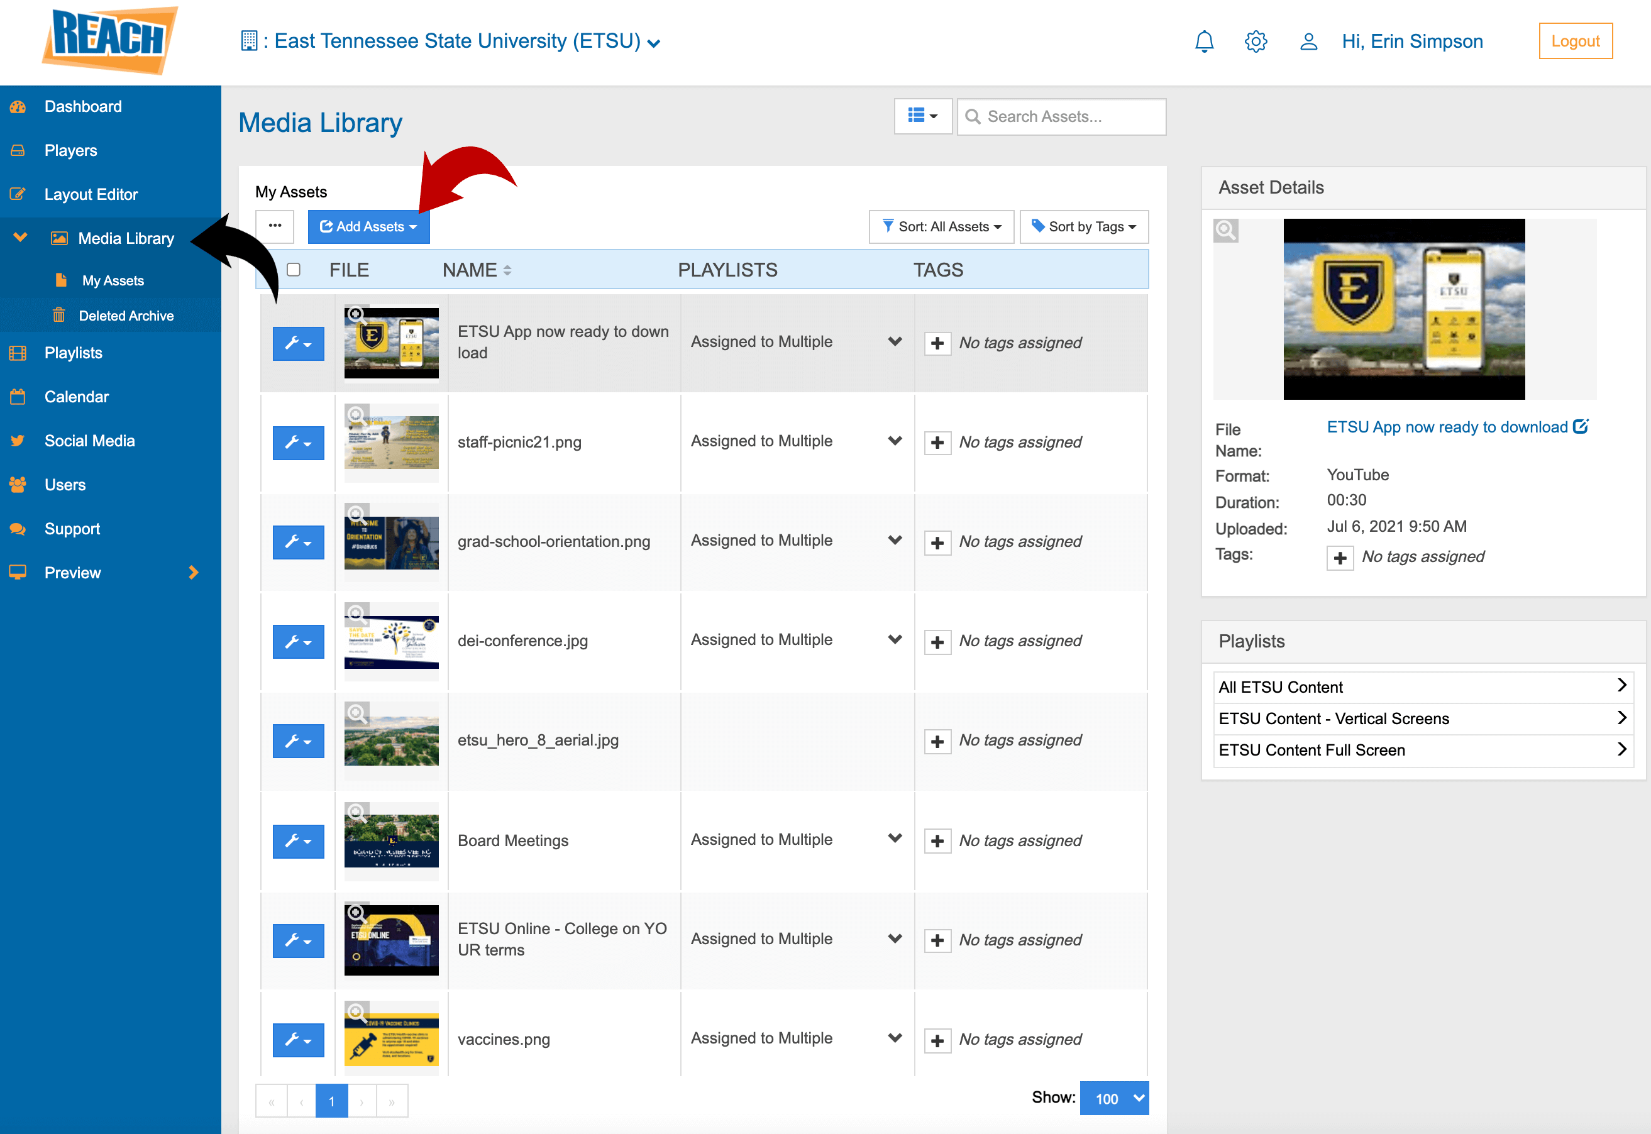Select the Deleted Archive menu item
The width and height of the screenshot is (1651, 1134).
126,315
